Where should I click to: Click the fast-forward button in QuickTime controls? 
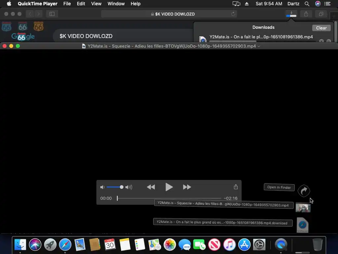(187, 187)
